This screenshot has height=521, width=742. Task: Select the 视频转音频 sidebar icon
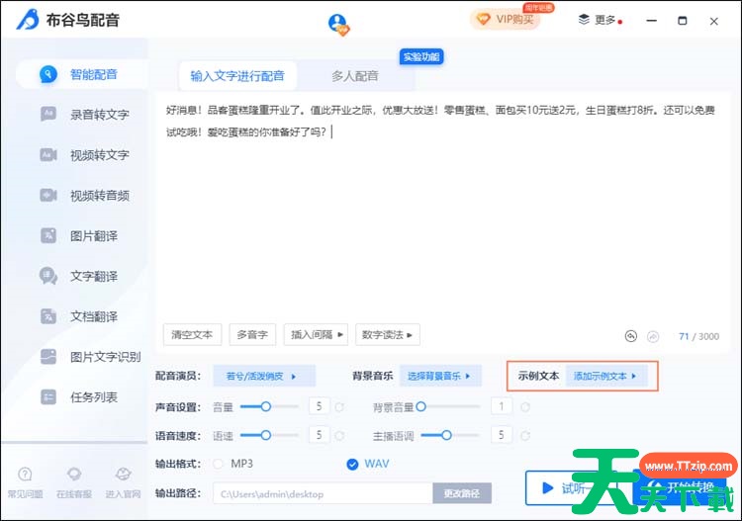click(48, 195)
